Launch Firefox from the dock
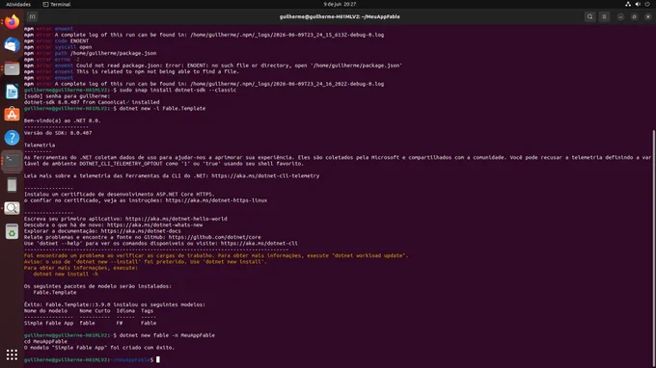Image resolution: width=656 pixels, height=368 pixels. pyautogui.click(x=12, y=22)
